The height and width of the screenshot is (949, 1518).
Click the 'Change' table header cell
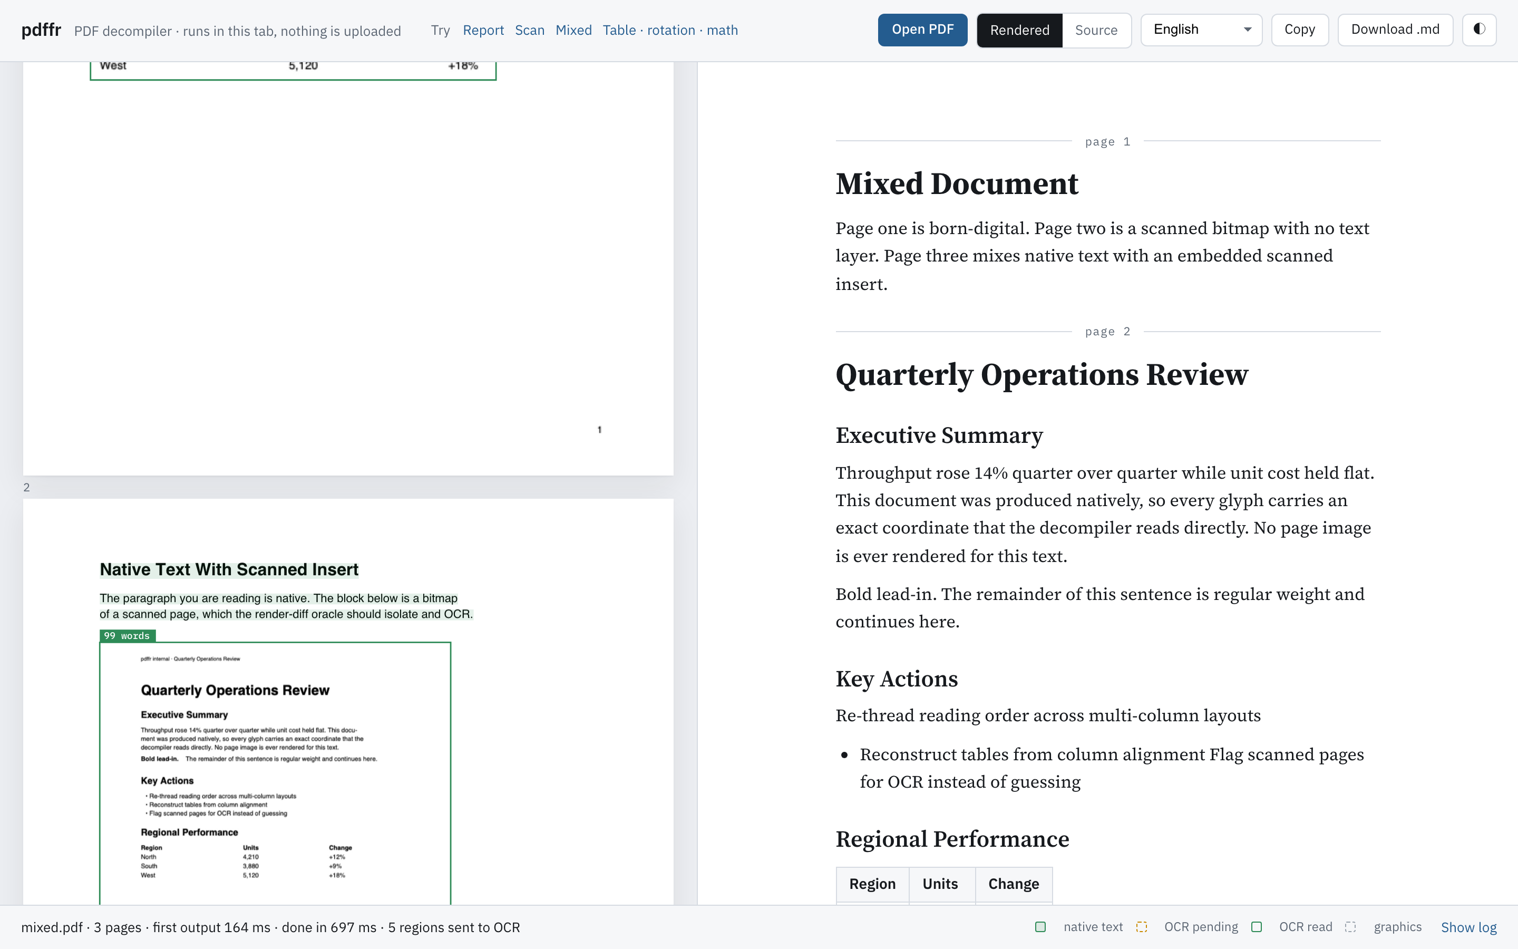(1013, 884)
